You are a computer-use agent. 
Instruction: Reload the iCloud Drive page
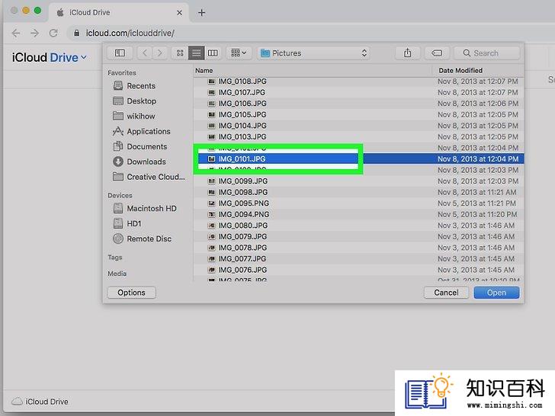pos(53,34)
